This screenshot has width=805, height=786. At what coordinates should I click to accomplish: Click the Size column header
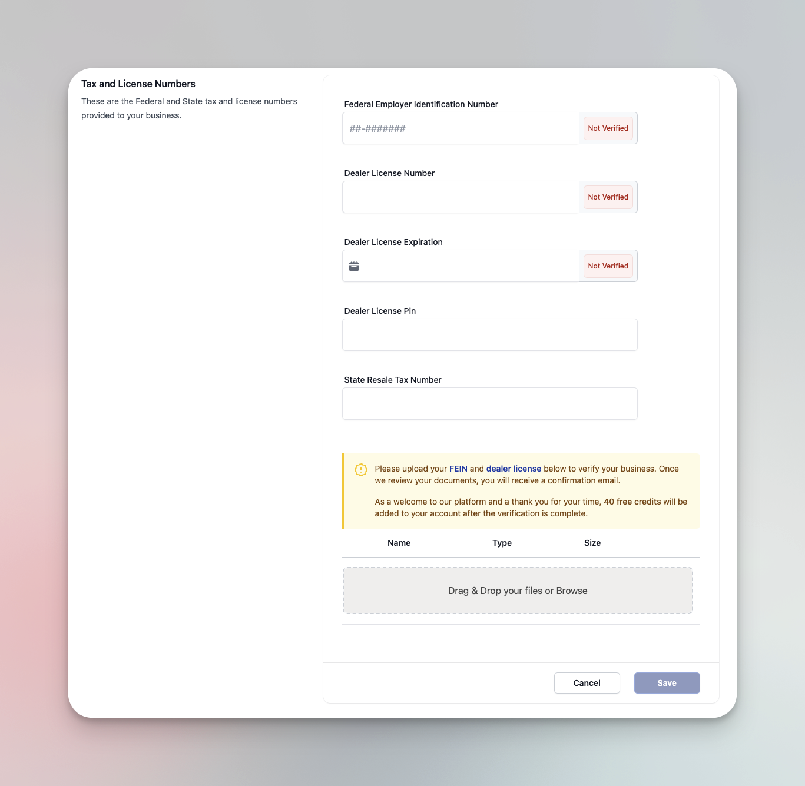point(592,543)
